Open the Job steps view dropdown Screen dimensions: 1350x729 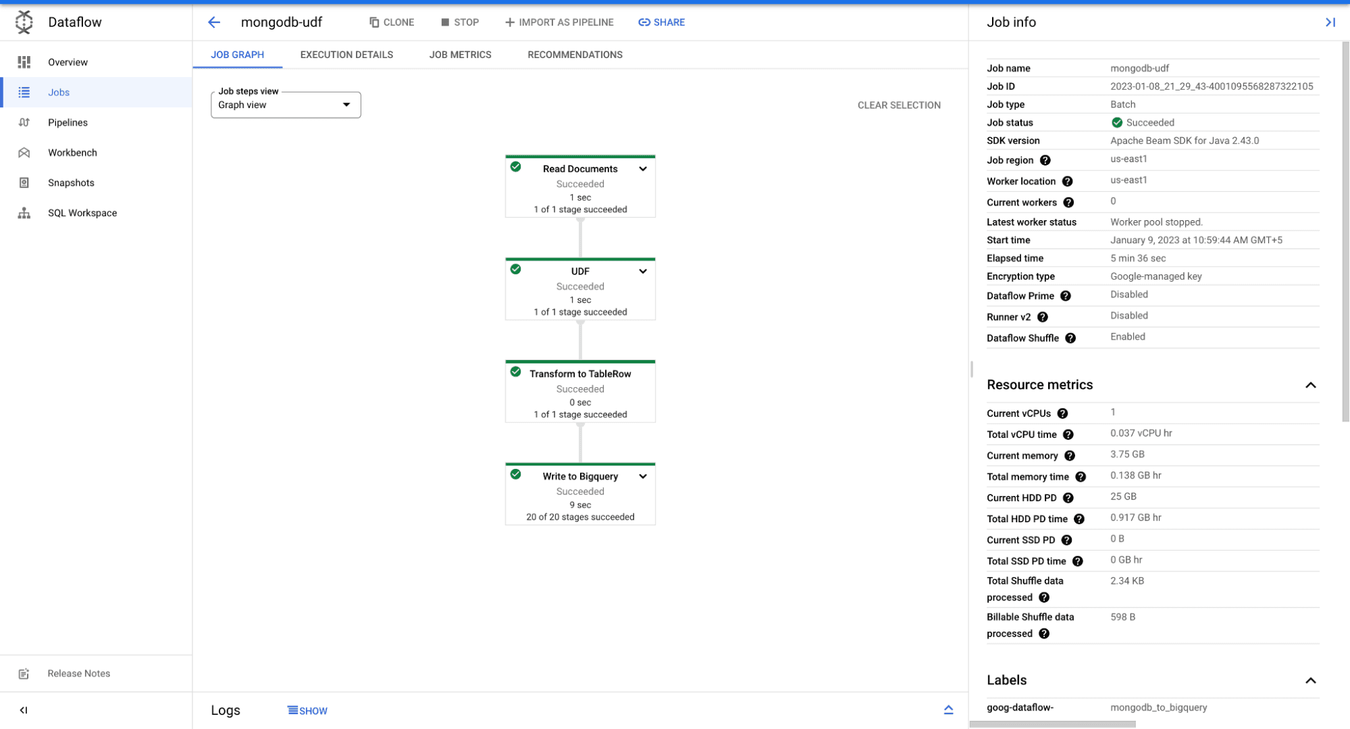click(286, 105)
